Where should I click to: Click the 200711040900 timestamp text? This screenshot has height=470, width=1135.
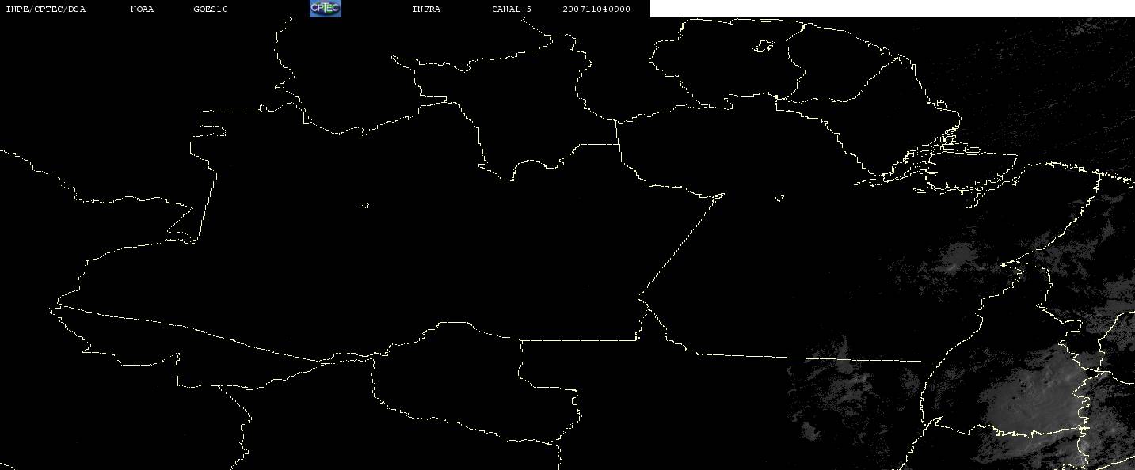click(x=596, y=9)
